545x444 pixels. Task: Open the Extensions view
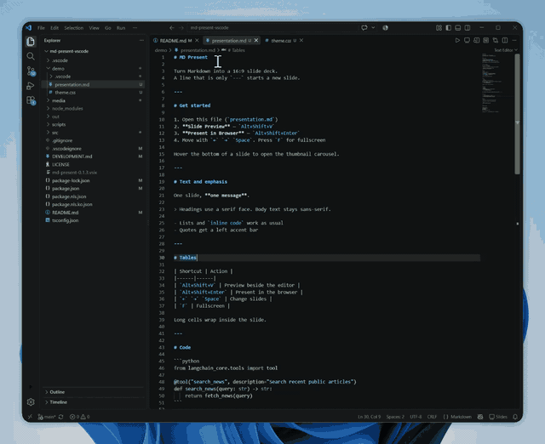pos(31,100)
